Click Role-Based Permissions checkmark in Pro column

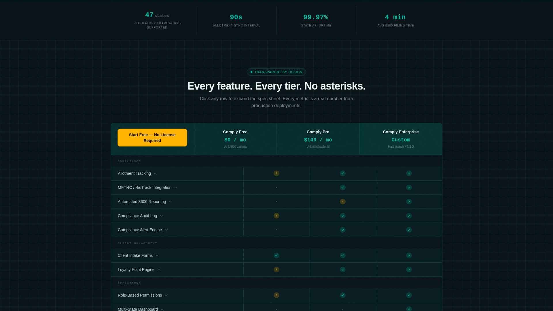(343, 295)
